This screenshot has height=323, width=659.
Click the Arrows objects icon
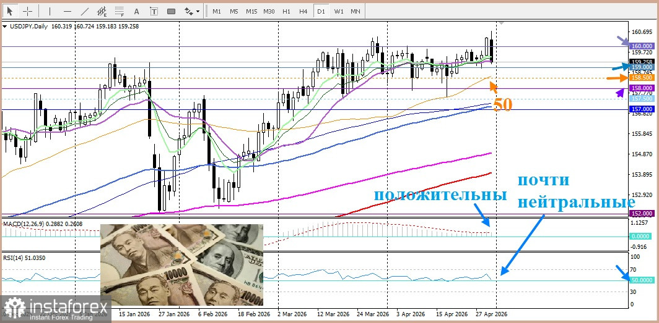(189, 11)
